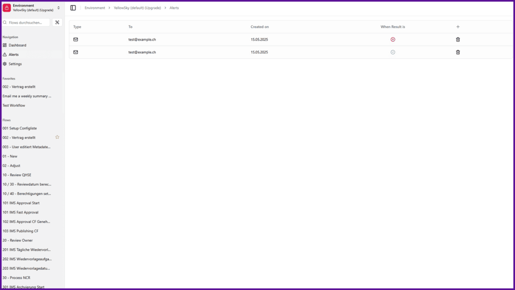Click the Alerts triangle icon

[x=5, y=54]
